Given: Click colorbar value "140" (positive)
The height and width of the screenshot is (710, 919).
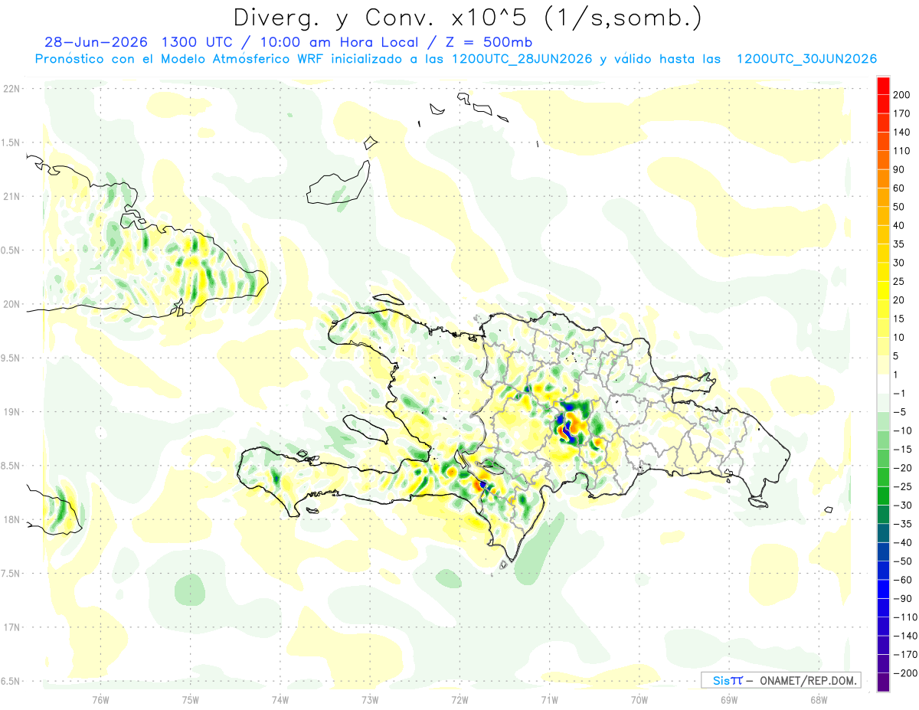Looking at the screenshot, I should tap(903, 133).
